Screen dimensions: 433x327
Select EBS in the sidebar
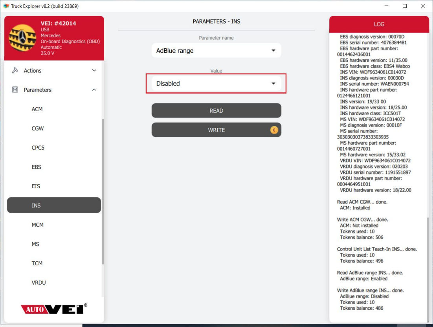(x=36, y=167)
